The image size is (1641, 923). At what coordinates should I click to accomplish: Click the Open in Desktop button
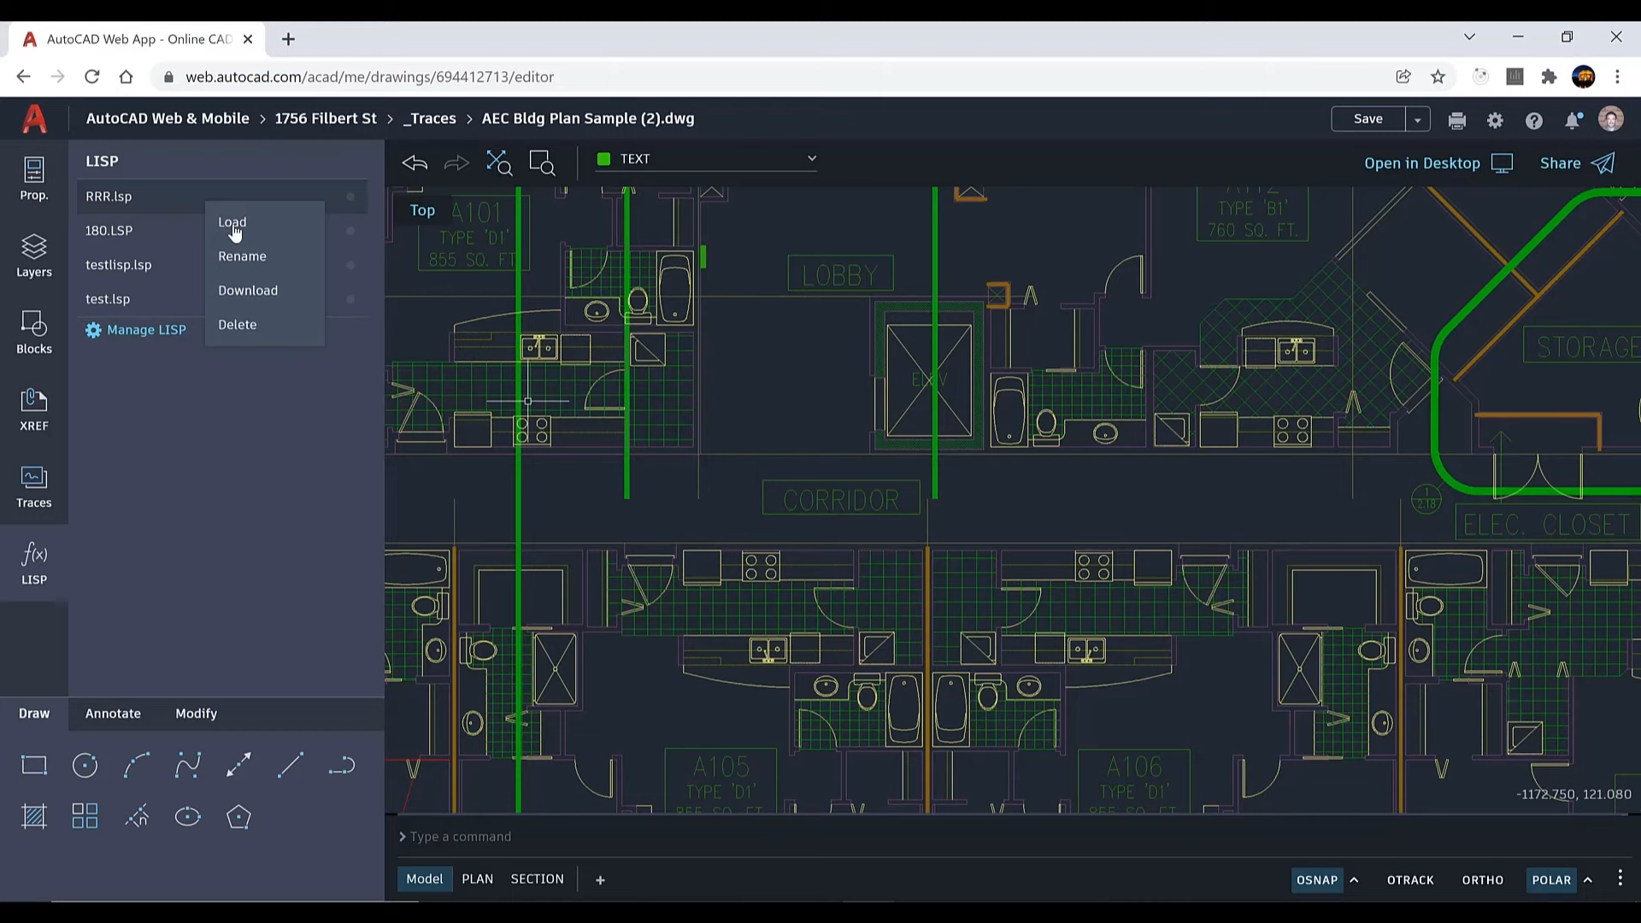click(1437, 163)
